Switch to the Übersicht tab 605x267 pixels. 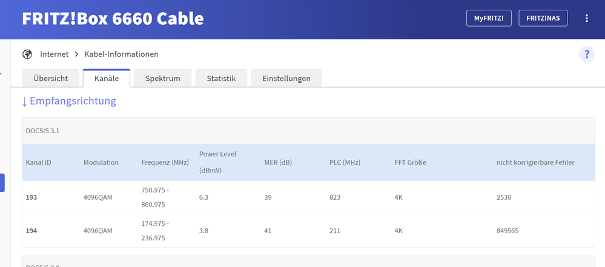tap(50, 79)
